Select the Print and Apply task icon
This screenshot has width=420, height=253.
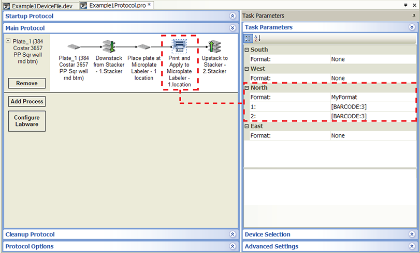pos(179,47)
